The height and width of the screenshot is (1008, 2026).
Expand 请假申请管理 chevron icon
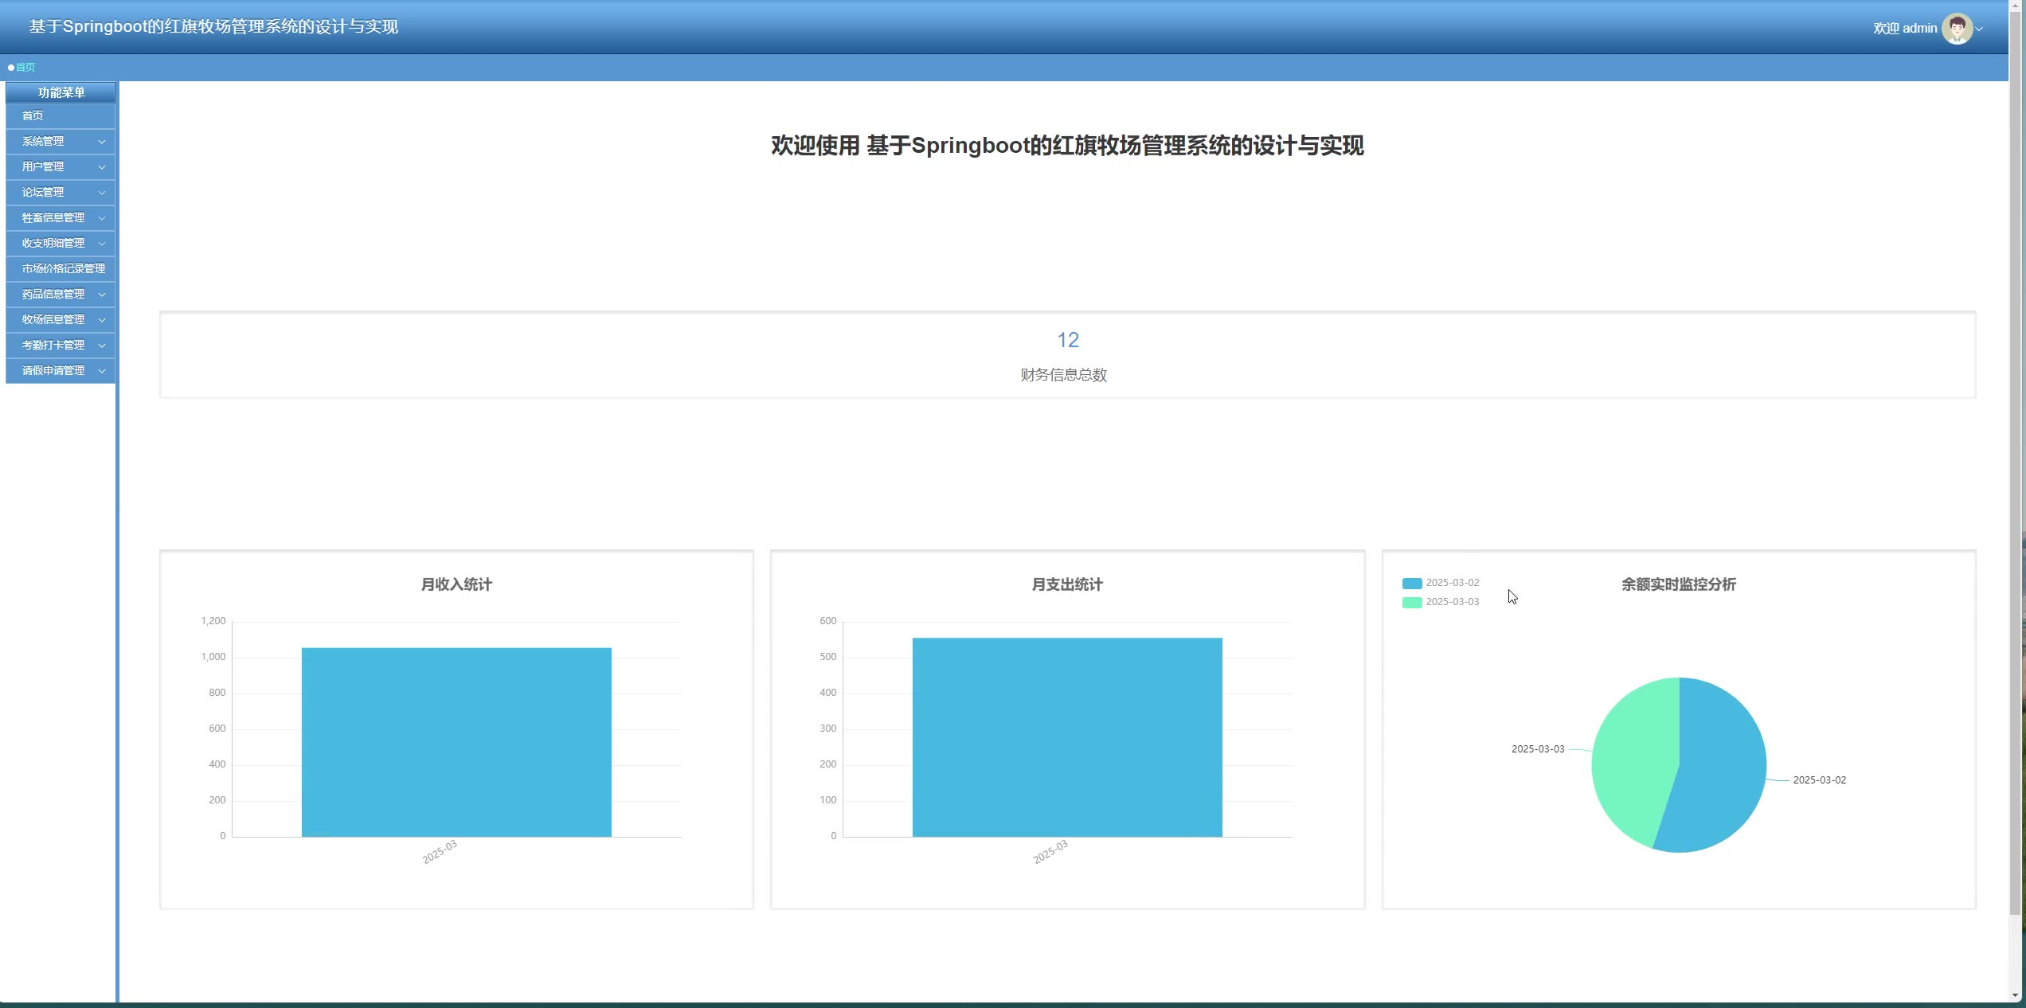(101, 371)
